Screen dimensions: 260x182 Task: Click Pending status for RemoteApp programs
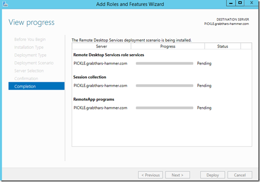pos(204,108)
